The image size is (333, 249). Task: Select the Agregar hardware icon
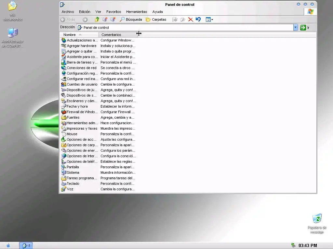click(x=63, y=45)
